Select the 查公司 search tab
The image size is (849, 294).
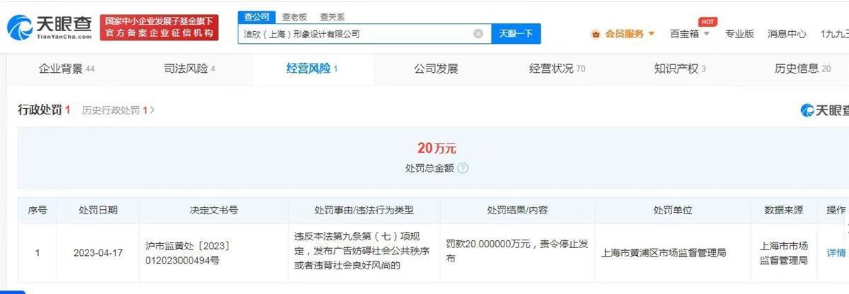click(255, 16)
